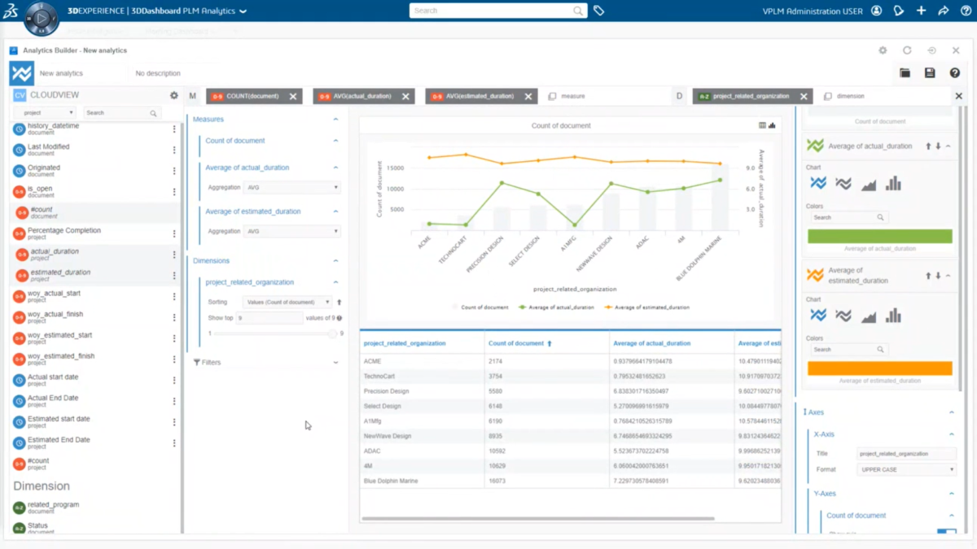
Task: Save the analytics with floppy icon
Action: pyautogui.click(x=930, y=73)
